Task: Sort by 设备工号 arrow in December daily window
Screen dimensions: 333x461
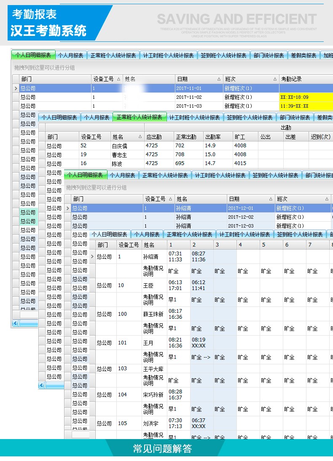Action: tap(170, 199)
